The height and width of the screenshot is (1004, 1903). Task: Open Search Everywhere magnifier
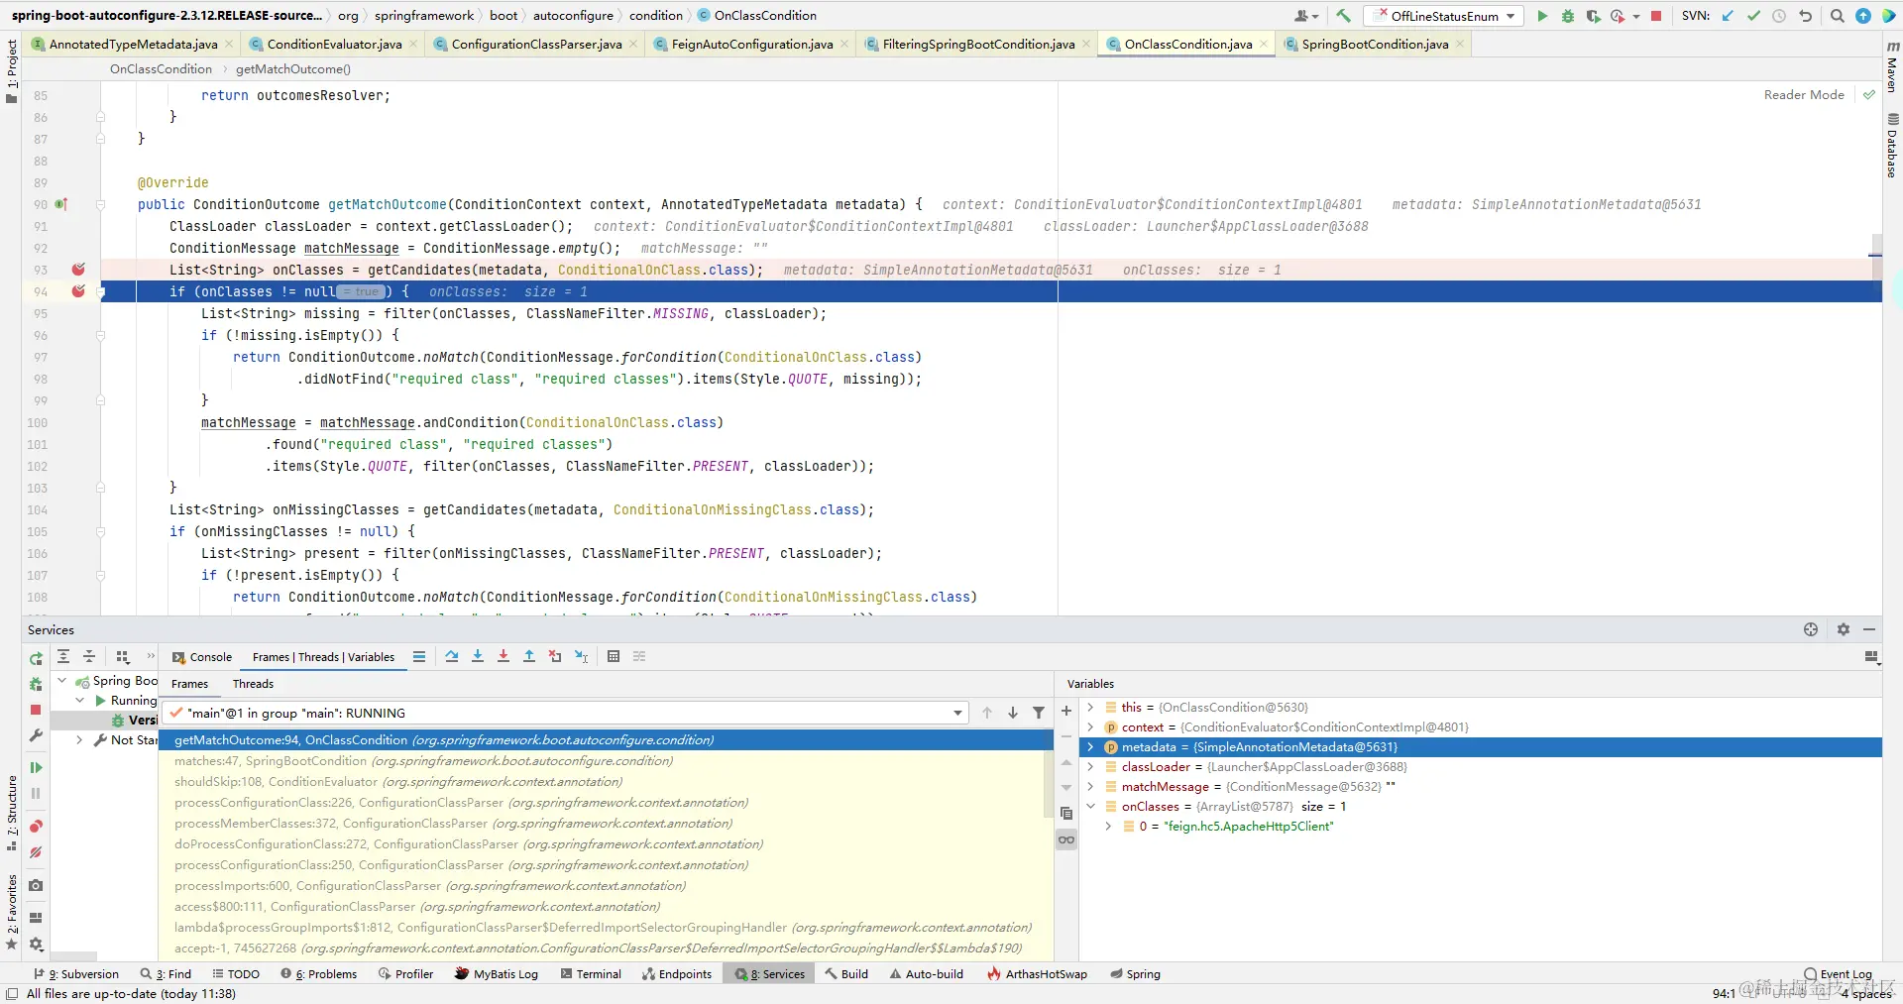pyautogui.click(x=1838, y=16)
